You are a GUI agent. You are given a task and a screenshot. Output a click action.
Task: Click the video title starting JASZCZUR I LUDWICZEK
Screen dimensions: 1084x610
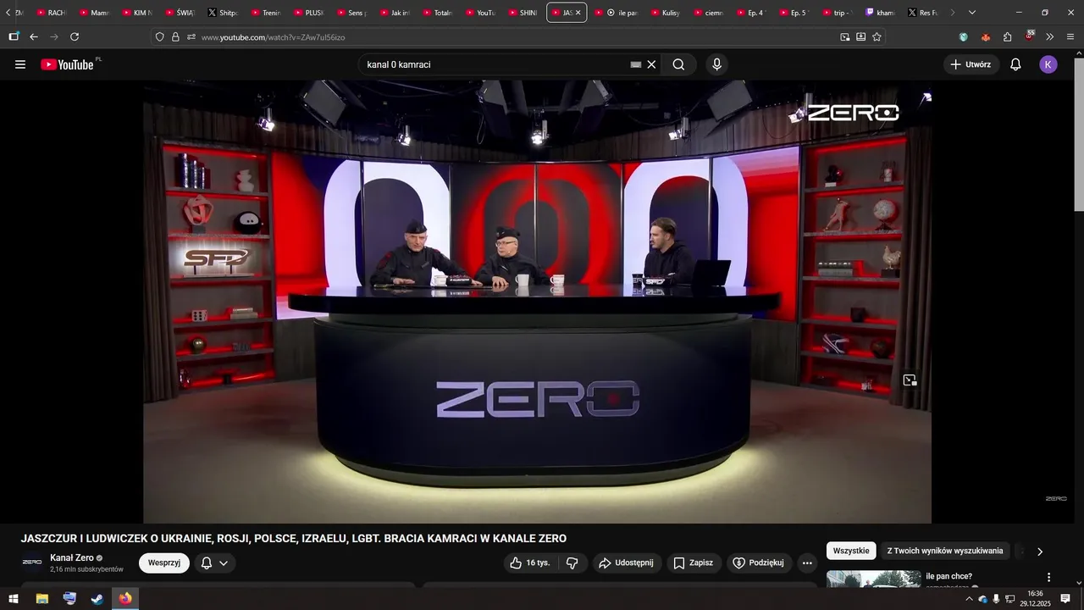click(x=293, y=539)
